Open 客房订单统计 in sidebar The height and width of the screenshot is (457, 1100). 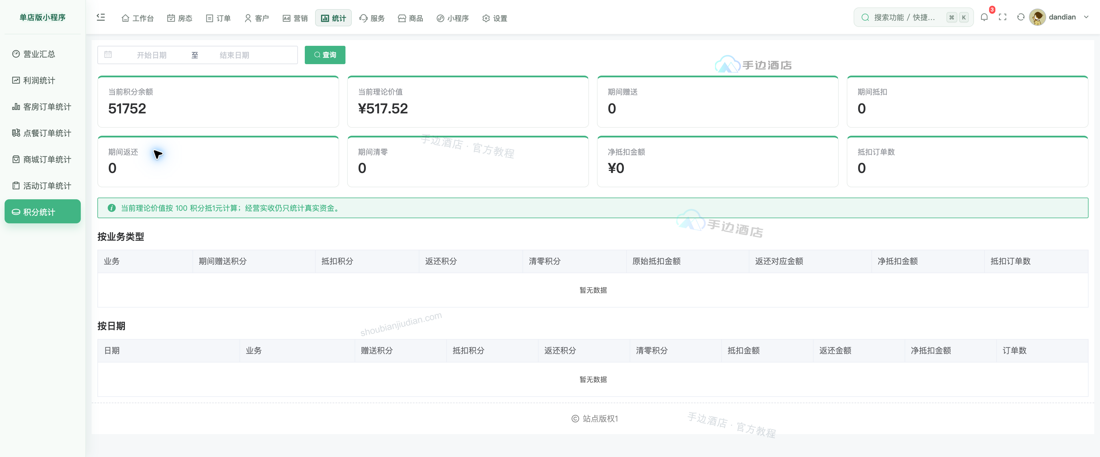[x=43, y=107]
